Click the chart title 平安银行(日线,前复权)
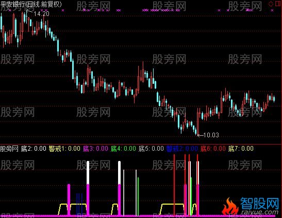 pos(31,4)
